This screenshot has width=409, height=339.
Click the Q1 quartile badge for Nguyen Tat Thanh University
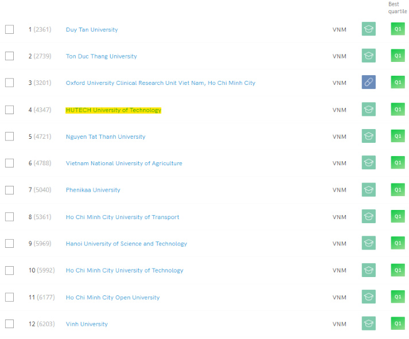point(397,137)
